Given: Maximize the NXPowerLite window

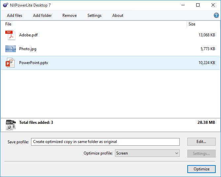Looking at the screenshot, I should (x=198, y=5).
